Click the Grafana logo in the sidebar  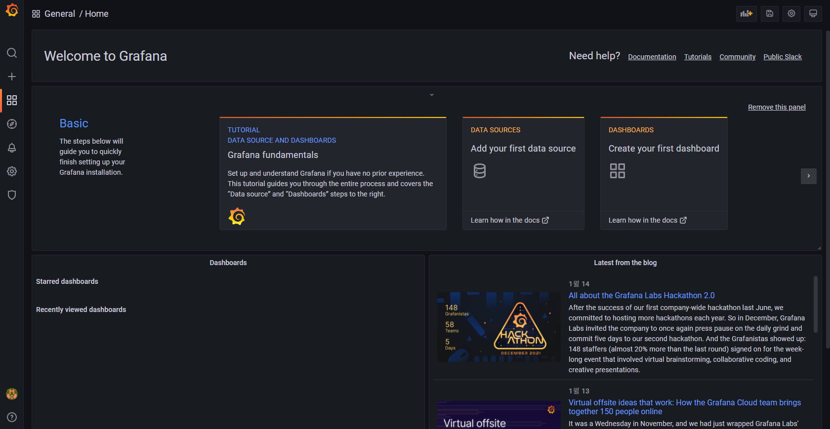(x=12, y=10)
